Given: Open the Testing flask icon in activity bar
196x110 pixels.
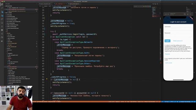Looking at the screenshot, I should tap(2, 26).
